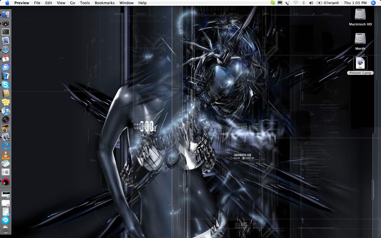Screen dimensions: 381x238
Task: Open System Preferences in the dock
Action: (x=6, y=172)
